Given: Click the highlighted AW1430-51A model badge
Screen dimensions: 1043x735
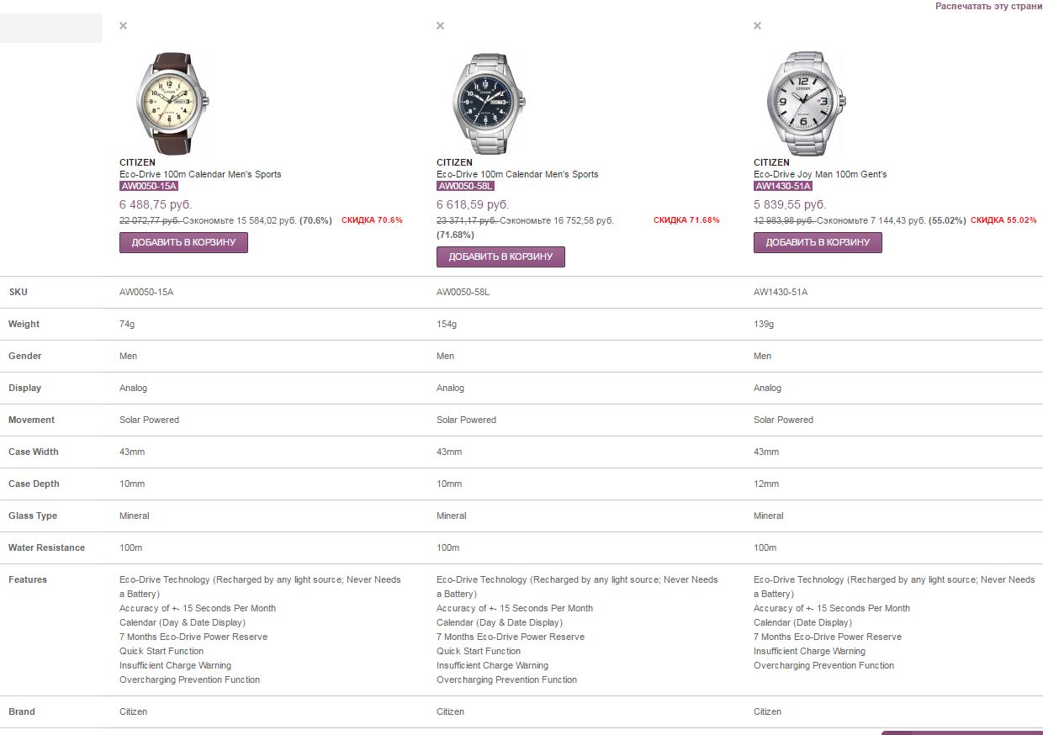Looking at the screenshot, I should tap(783, 186).
